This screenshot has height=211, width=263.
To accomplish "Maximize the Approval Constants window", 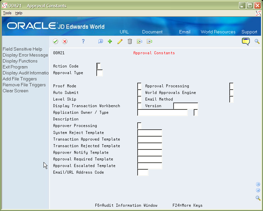I will (249, 6).
